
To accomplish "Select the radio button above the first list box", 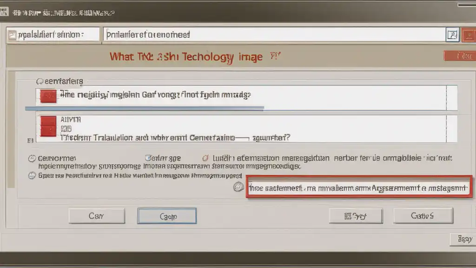I will tap(40, 81).
